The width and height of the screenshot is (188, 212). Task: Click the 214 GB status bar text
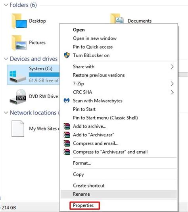pos(9,207)
